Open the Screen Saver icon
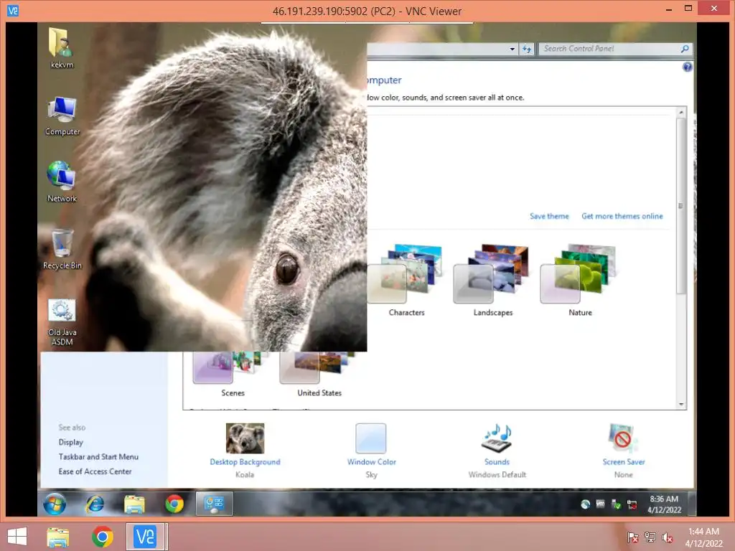This screenshot has height=551, width=735. [x=623, y=438]
